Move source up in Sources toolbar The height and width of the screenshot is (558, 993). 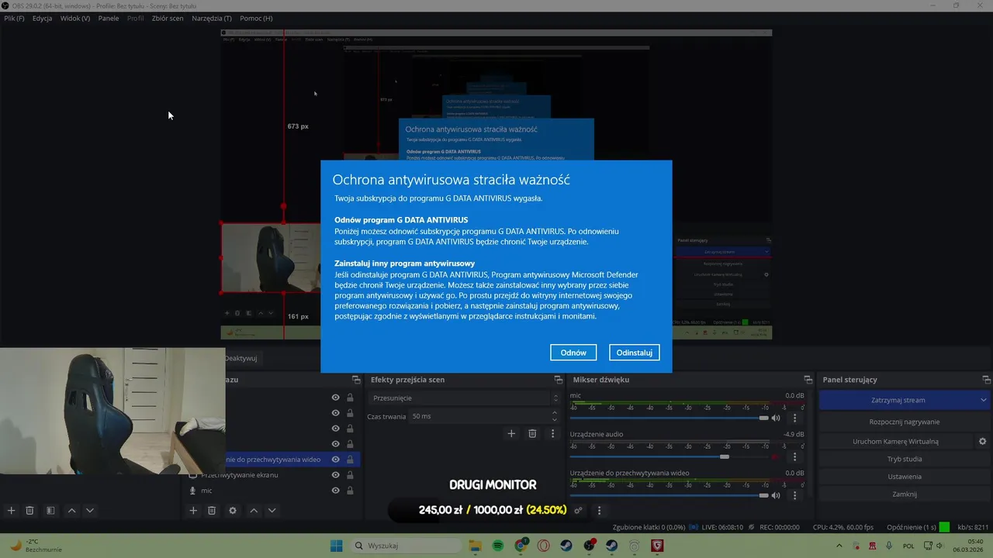coord(254,511)
